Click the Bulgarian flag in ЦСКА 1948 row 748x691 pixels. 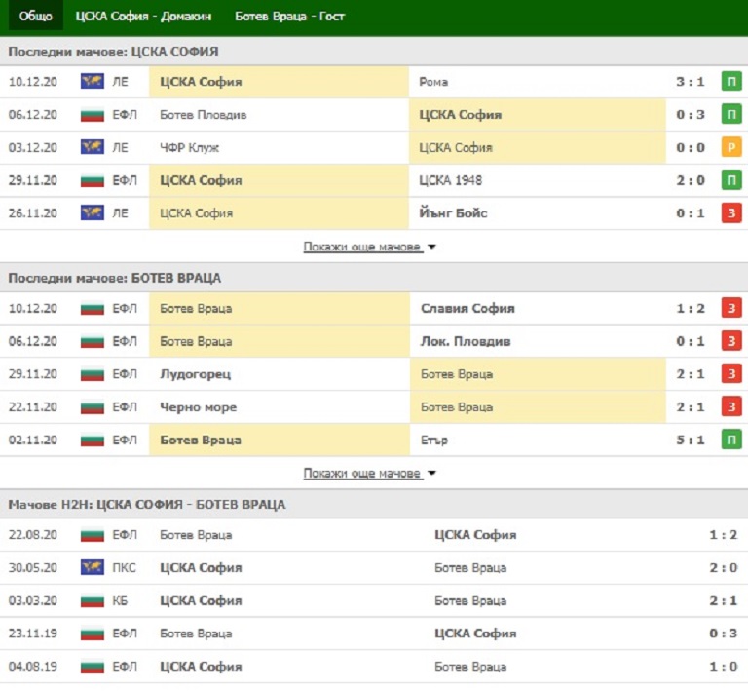pyautogui.click(x=93, y=180)
